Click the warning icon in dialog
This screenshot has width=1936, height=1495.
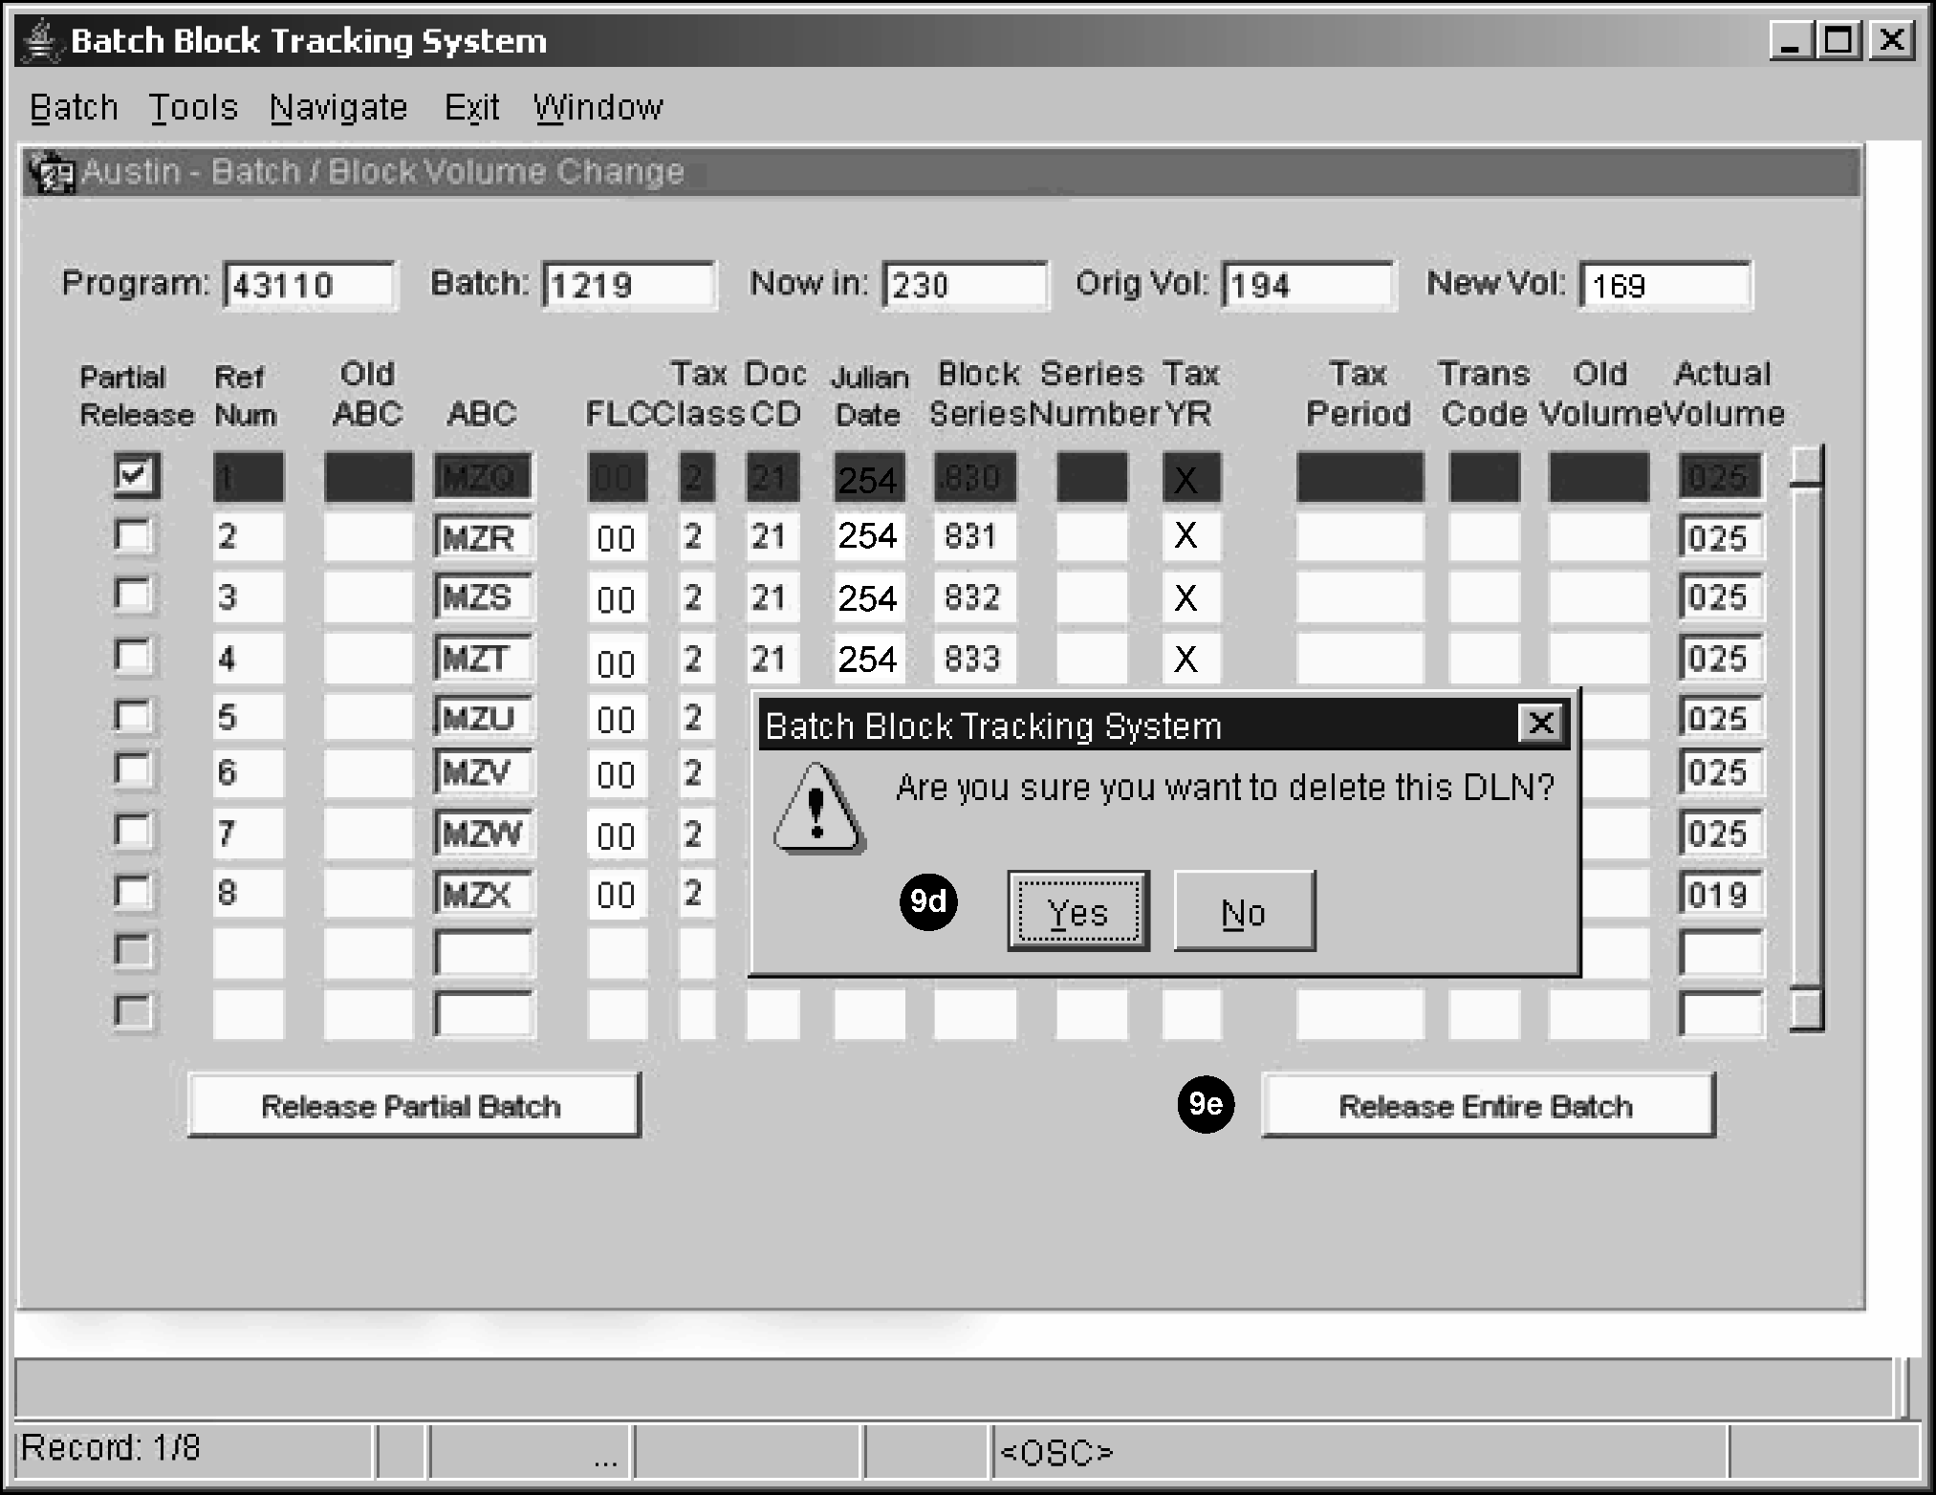817,810
